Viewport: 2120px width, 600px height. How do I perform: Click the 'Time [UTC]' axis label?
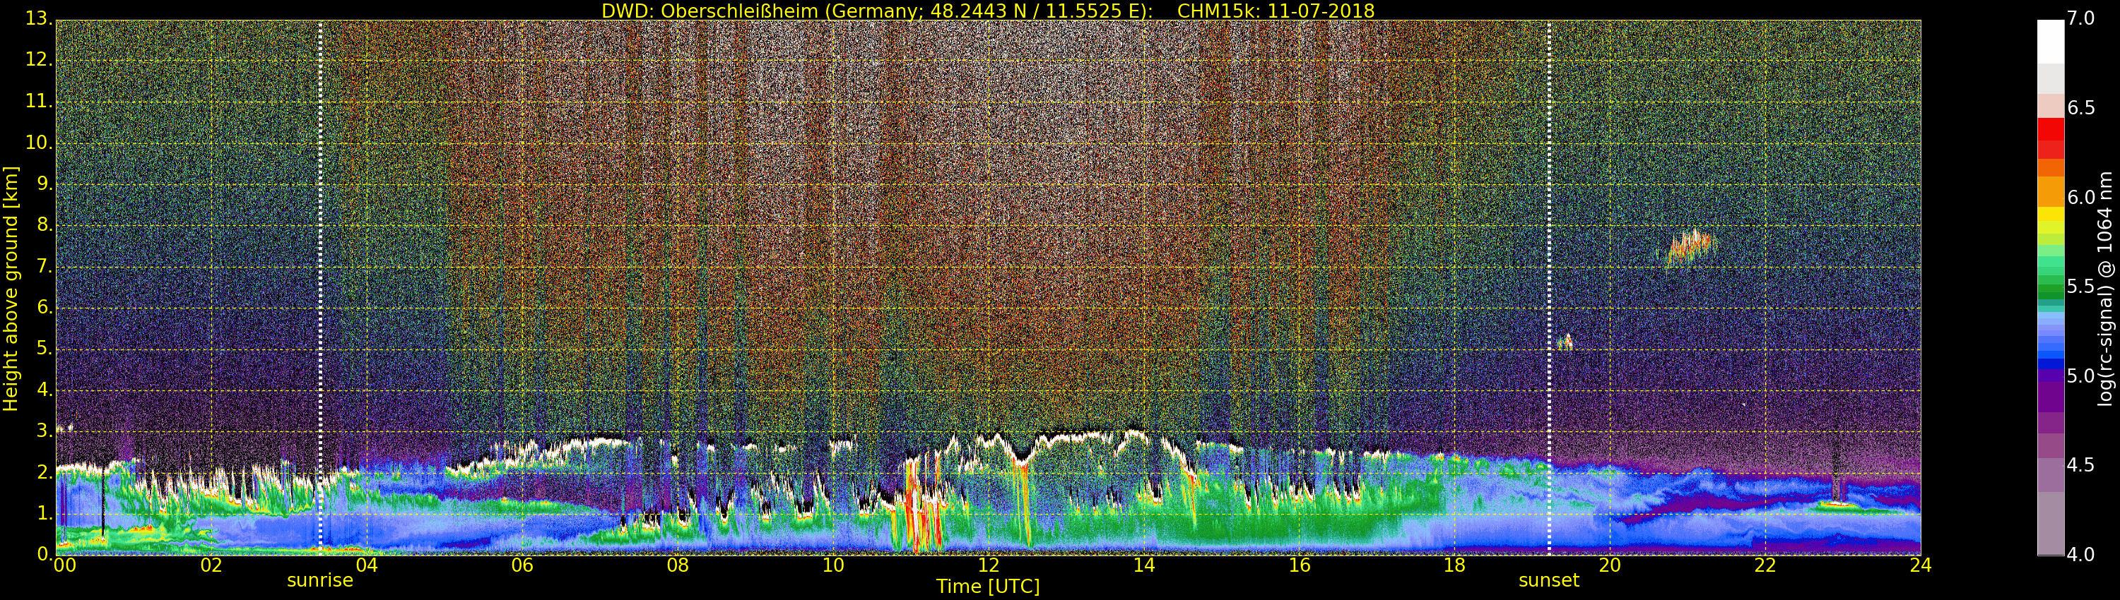click(988, 586)
